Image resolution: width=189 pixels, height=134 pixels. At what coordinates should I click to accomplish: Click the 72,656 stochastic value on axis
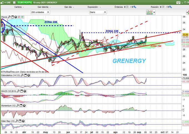pyautogui.click(x=186, y=78)
